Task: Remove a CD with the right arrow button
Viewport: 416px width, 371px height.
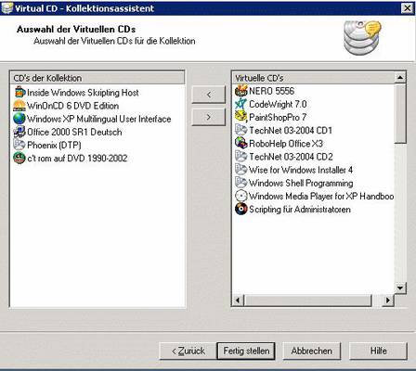Action: 208,117
